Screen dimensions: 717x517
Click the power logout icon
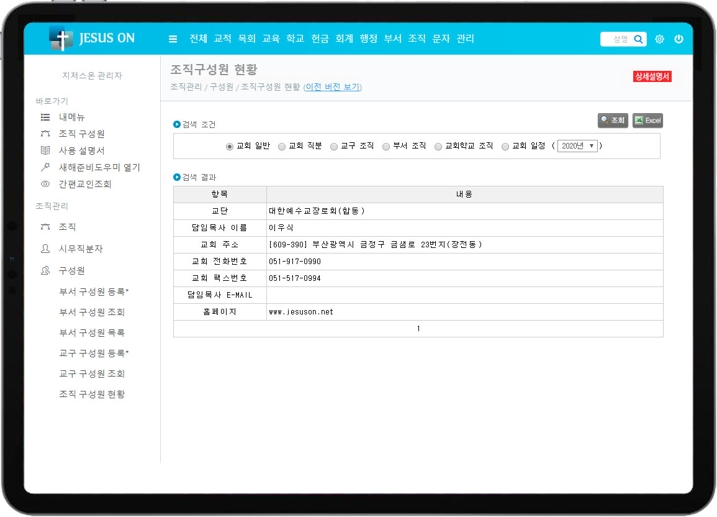tap(679, 39)
